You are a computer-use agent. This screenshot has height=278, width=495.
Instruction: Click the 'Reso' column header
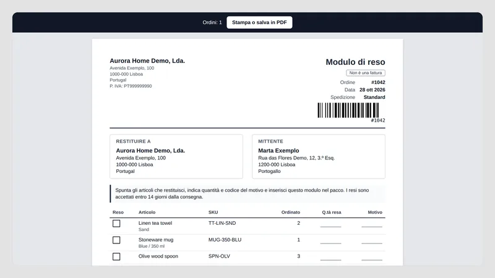click(x=118, y=213)
